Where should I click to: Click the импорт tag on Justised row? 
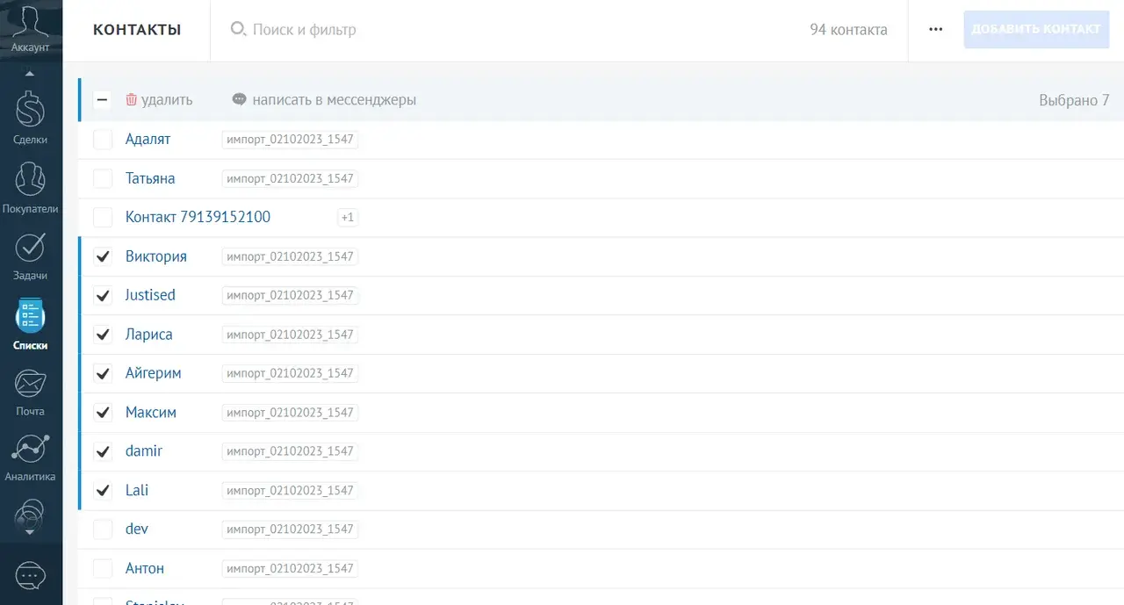coord(290,295)
